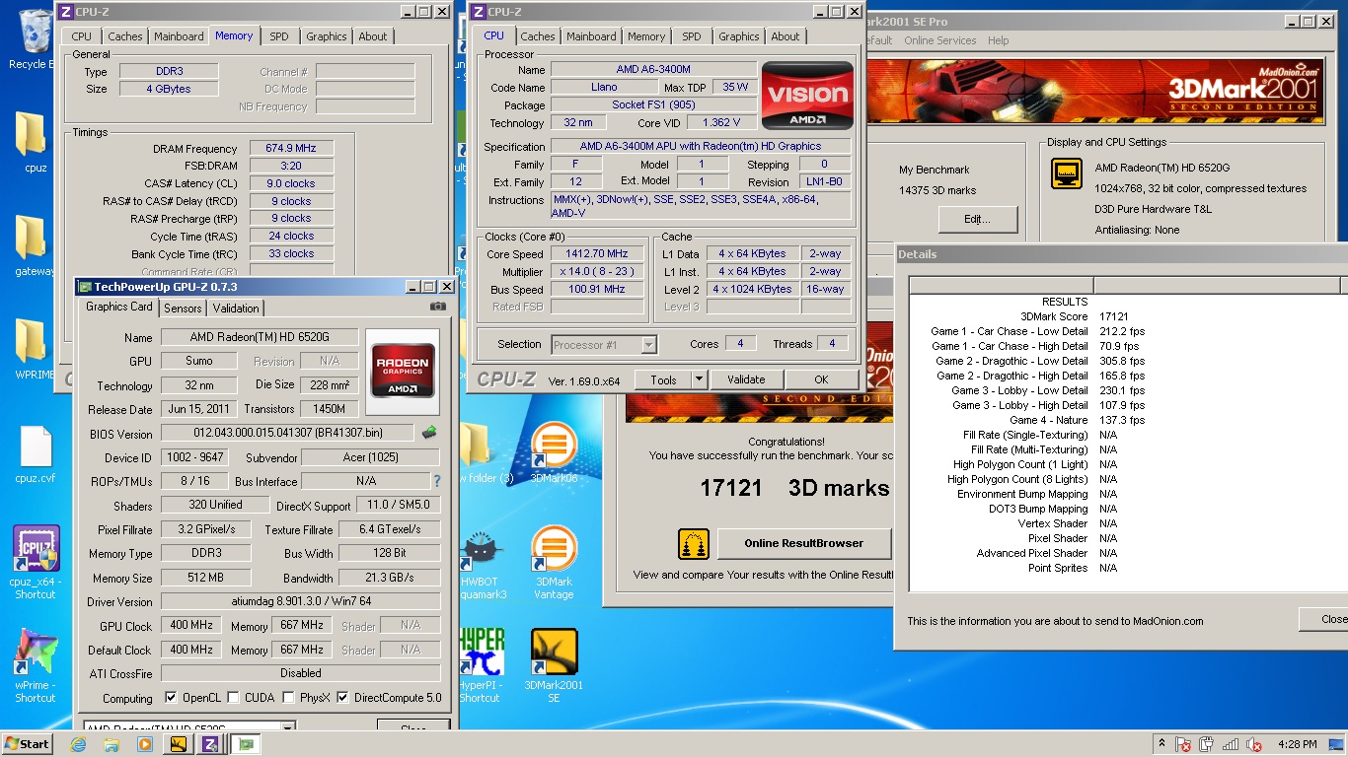Image resolution: width=1348 pixels, height=757 pixels.
Task: Open Windows Explorer from the taskbar
Action: coord(112,744)
